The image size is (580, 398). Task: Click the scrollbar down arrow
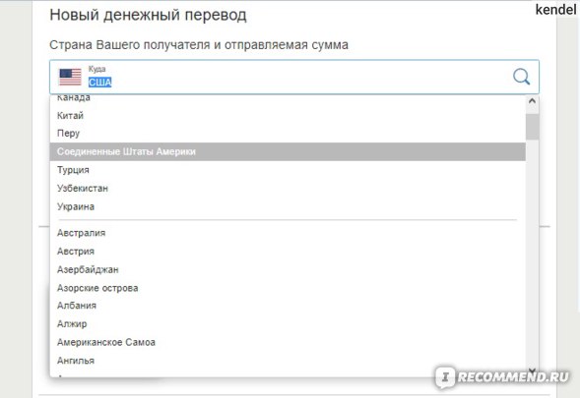532,370
